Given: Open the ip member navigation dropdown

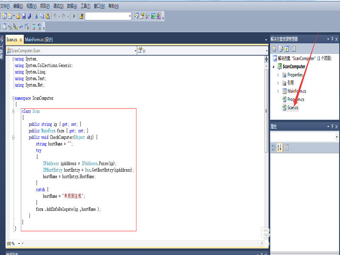Looking at the screenshot, I should click(266, 51).
